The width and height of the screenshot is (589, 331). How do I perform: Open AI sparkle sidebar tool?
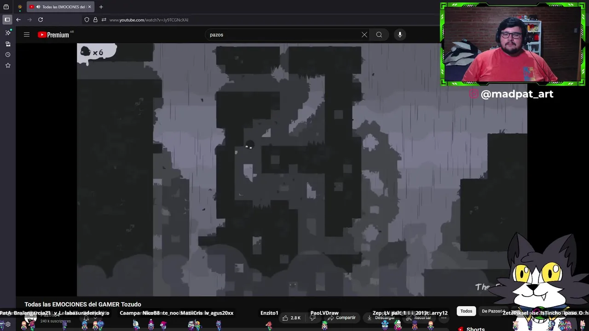coord(8,33)
